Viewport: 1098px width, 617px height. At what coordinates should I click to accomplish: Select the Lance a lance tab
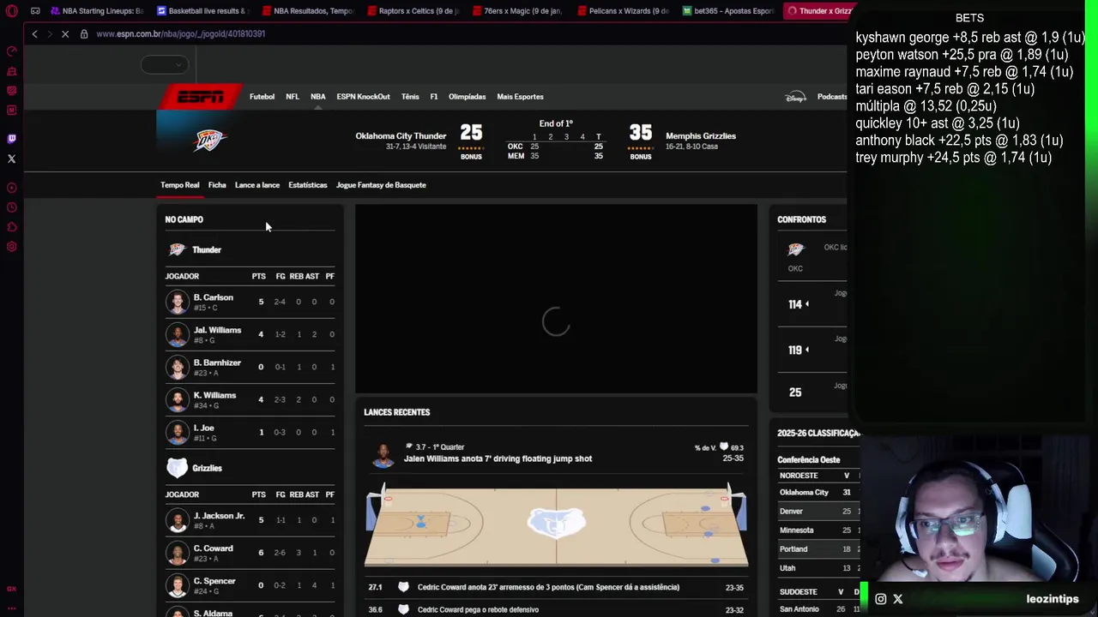(x=257, y=185)
